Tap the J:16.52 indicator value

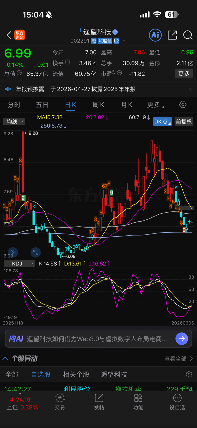(99, 263)
